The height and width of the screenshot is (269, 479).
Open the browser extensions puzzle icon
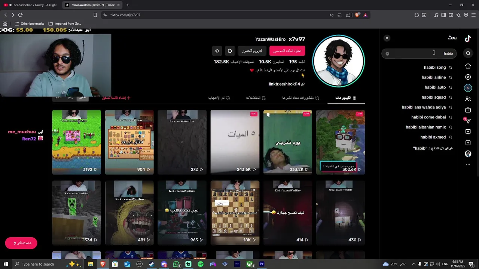[417, 15]
